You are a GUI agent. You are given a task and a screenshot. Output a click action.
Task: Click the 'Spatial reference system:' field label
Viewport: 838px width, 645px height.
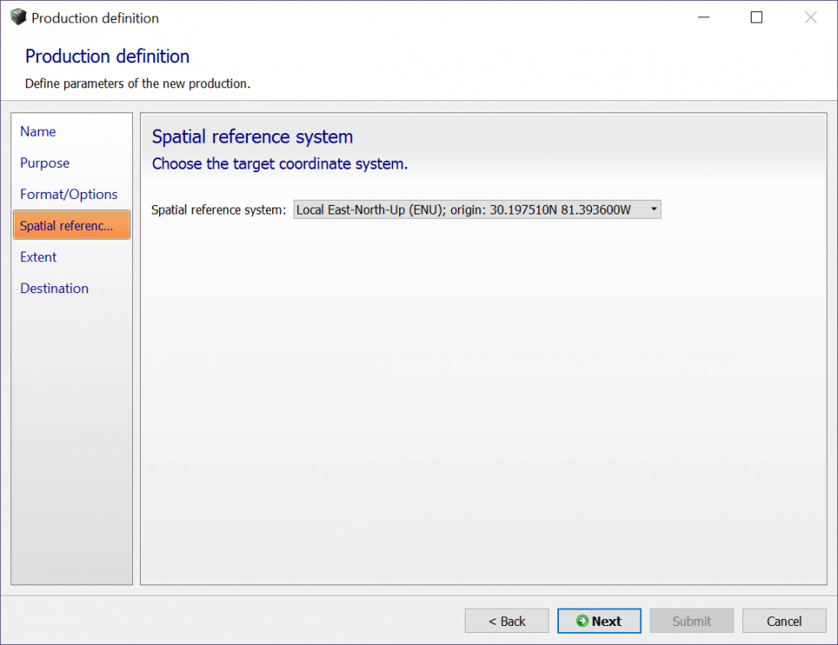click(218, 209)
